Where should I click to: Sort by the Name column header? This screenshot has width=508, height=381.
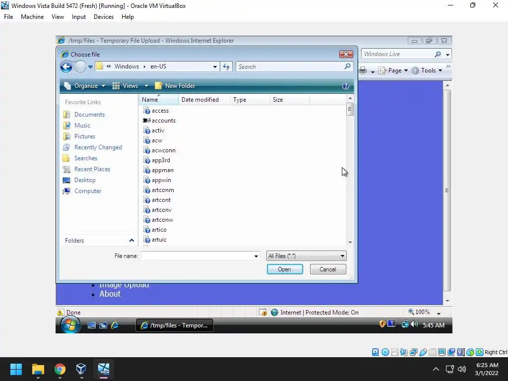pyautogui.click(x=158, y=100)
